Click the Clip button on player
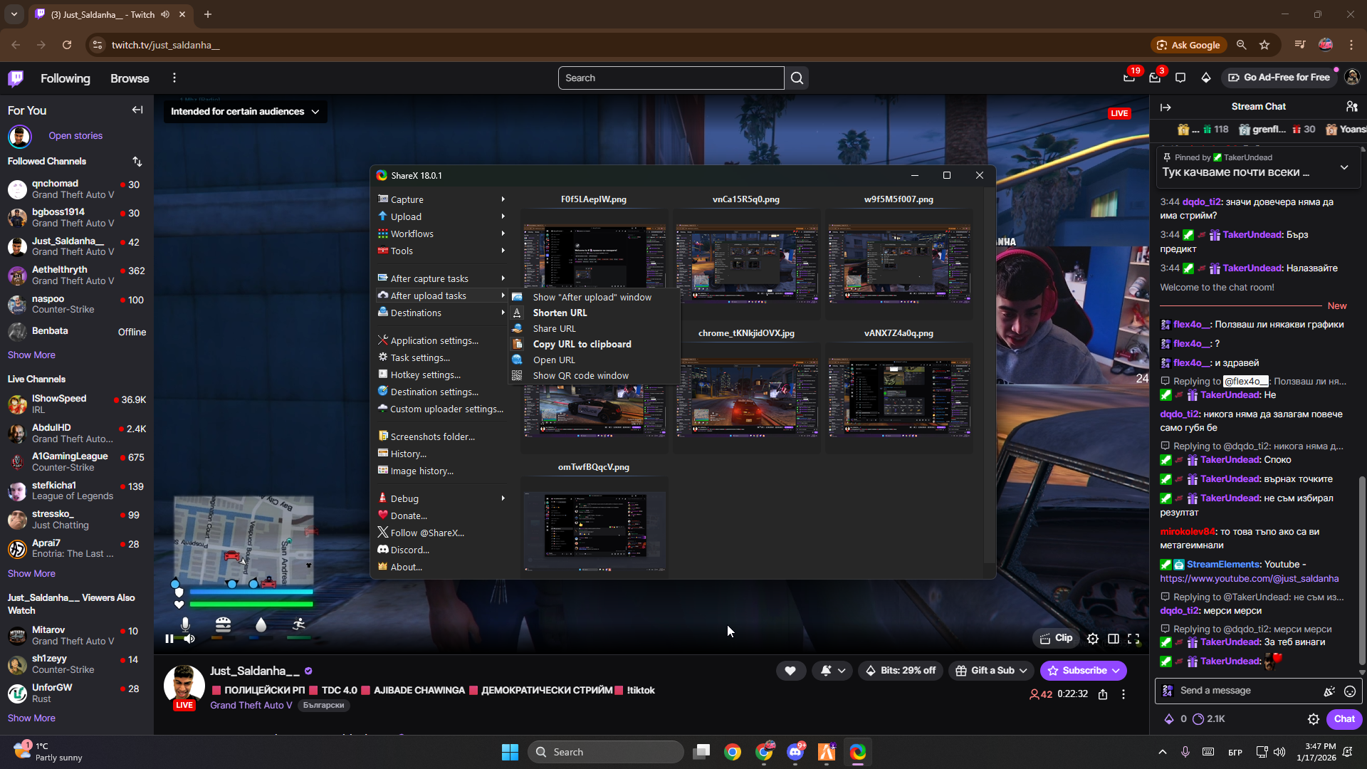The image size is (1367, 769). point(1056,638)
